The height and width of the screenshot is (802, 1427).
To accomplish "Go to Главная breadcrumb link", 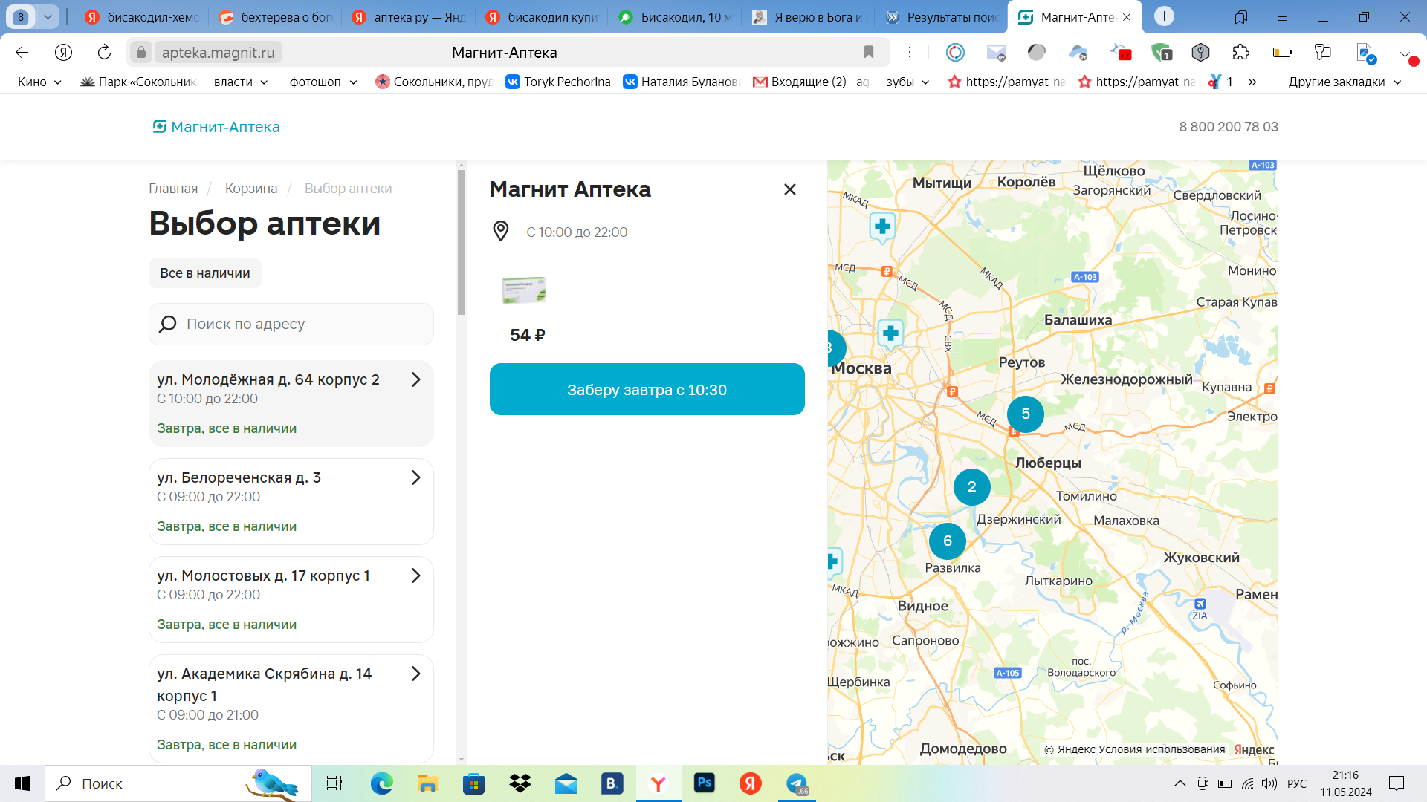I will point(173,189).
